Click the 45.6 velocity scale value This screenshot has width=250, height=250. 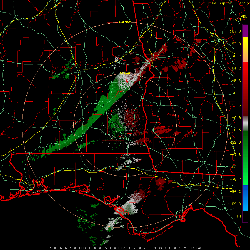[236, 81]
